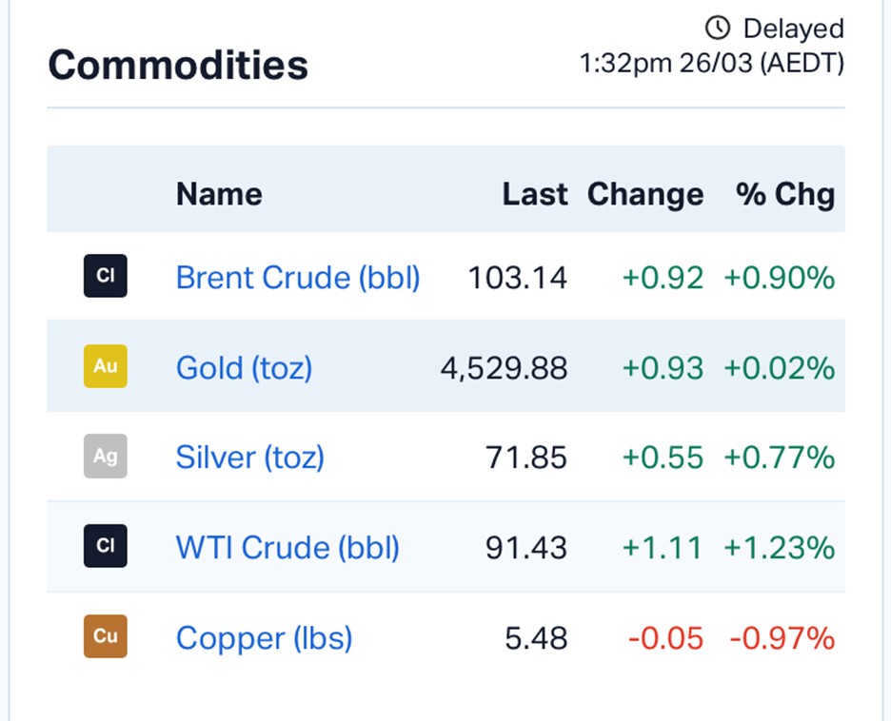Viewport: 891px width, 721px height.
Task: Open the Gold (toz) link
Action: (x=244, y=367)
